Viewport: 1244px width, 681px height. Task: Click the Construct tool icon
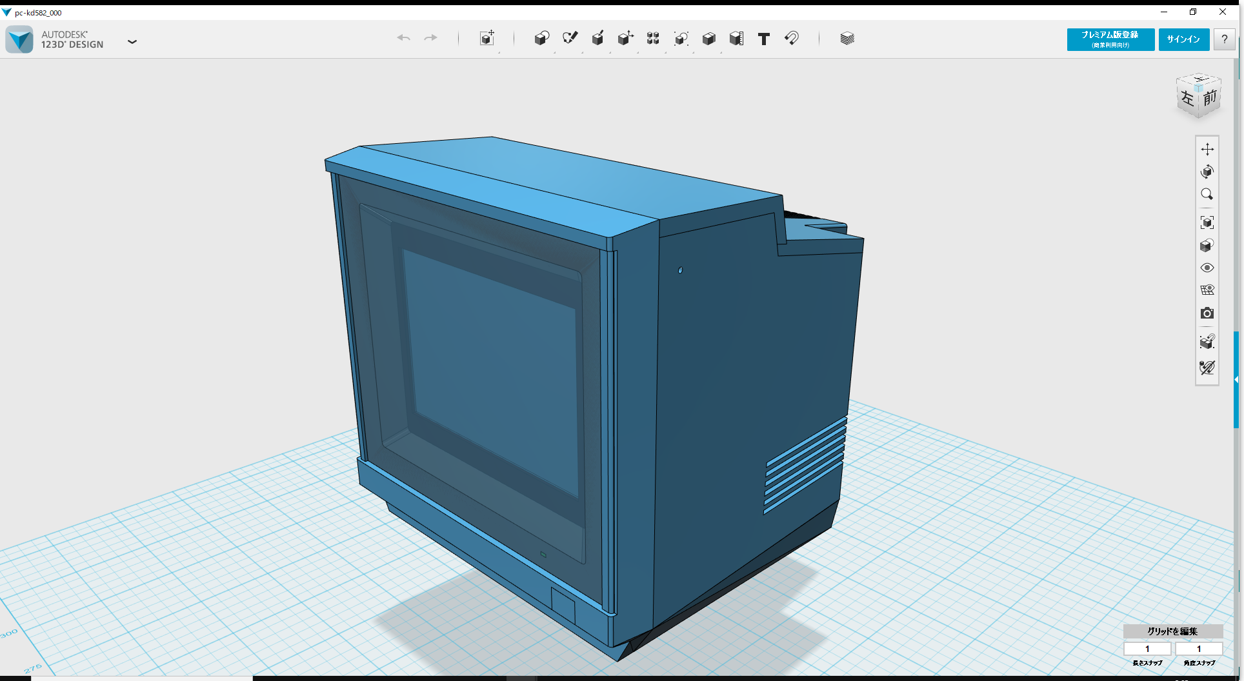tap(597, 38)
